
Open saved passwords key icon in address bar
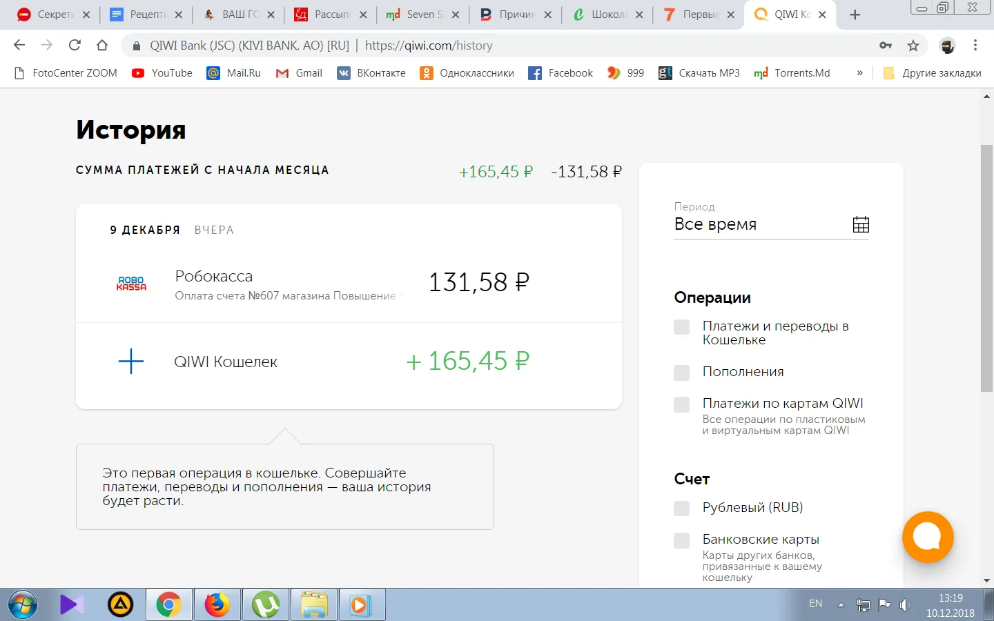(x=886, y=46)
